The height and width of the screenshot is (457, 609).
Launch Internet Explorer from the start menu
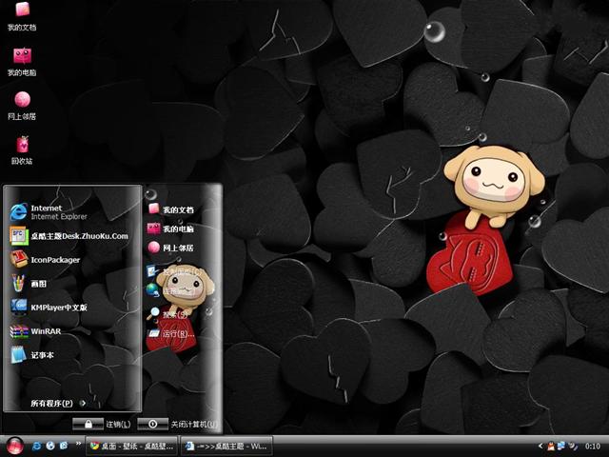[x=49, y=211]
